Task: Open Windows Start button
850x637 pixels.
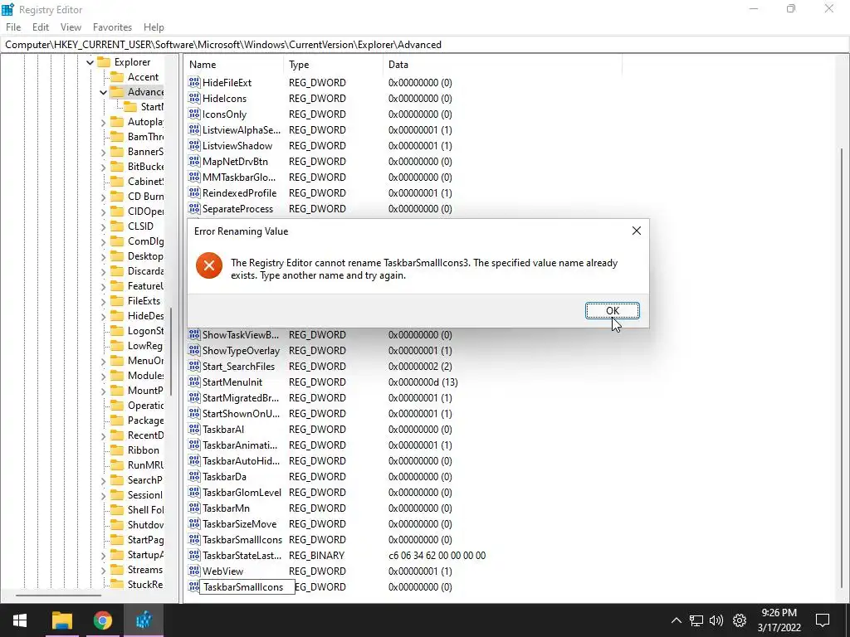Action: [20, 620]
